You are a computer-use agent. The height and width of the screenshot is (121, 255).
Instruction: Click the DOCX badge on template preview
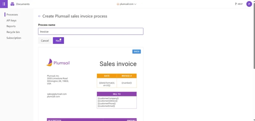(137, 52)
